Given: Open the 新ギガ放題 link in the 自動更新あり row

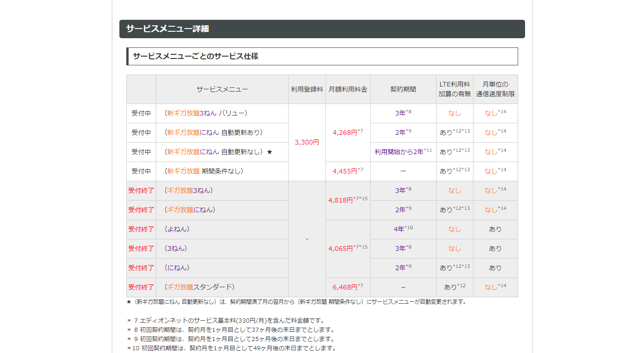Looking at the screenshot, I should 183,133.
